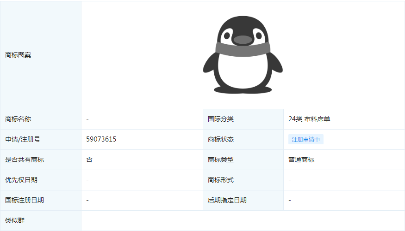Click the 是否共有商标 label
The image size is (405, 231).
point(25,160)
